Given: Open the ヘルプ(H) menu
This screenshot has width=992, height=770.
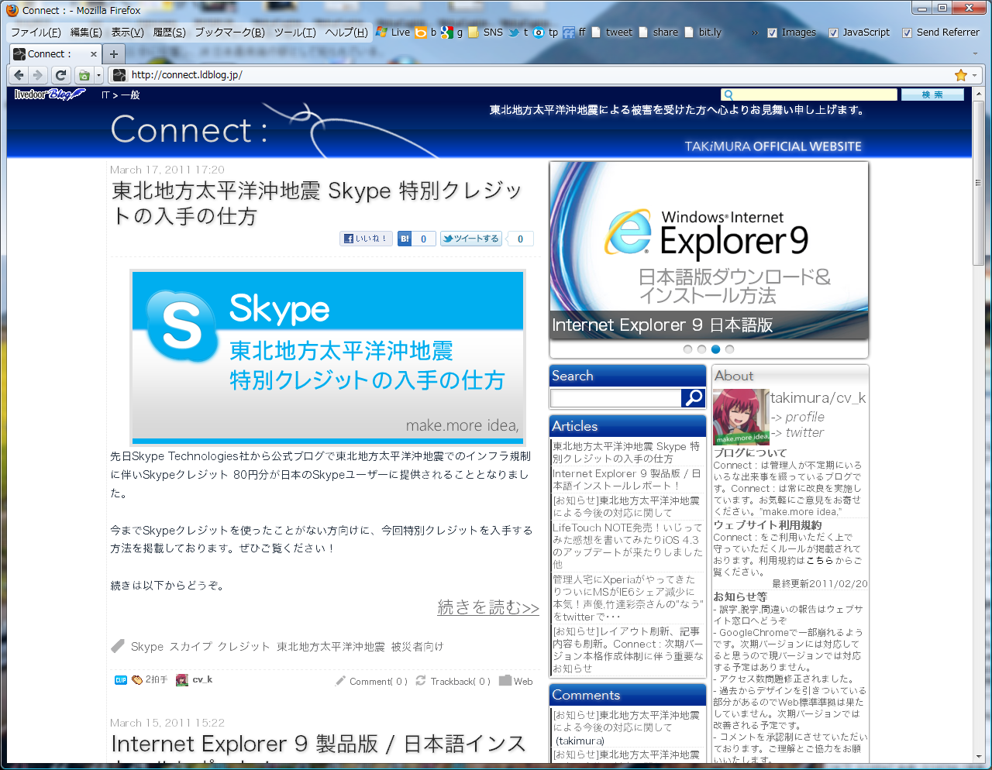Looking at the screenshot, I should click(346, 33).
